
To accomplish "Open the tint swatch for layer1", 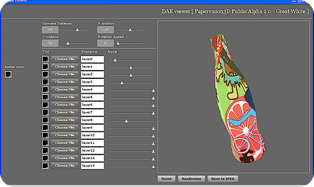I will pyautogui.click(x=45, y=67).
